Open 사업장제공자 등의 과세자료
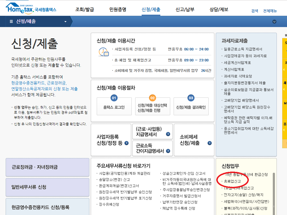287x215 pixels. pos(245,56)
